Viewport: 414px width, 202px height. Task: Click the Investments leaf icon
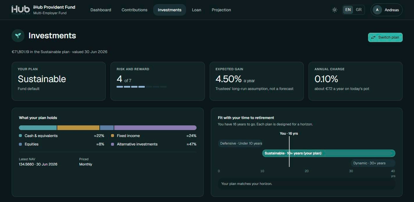tap(18, 35)
